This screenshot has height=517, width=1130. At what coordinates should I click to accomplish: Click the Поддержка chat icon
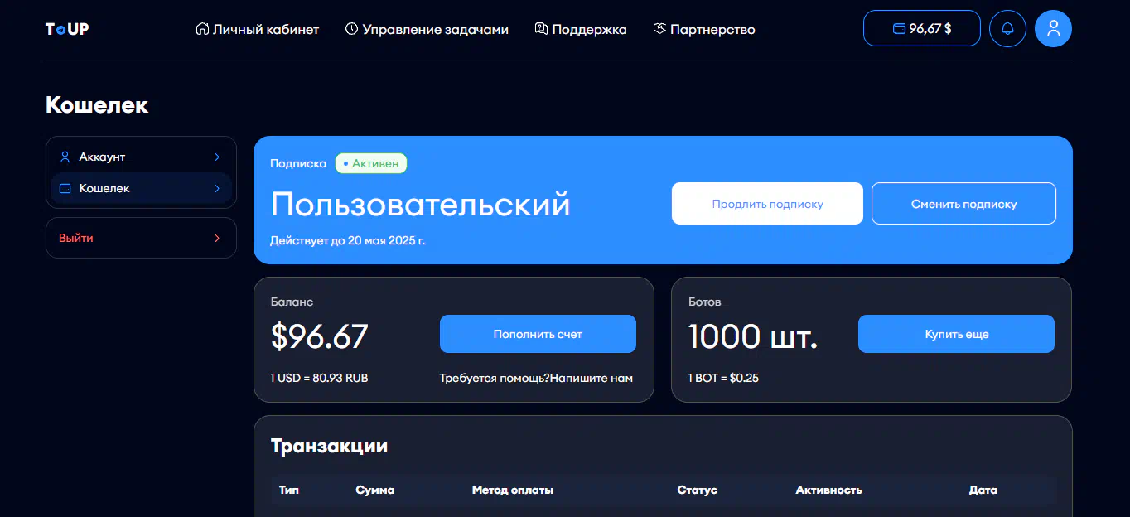[542, 29]
